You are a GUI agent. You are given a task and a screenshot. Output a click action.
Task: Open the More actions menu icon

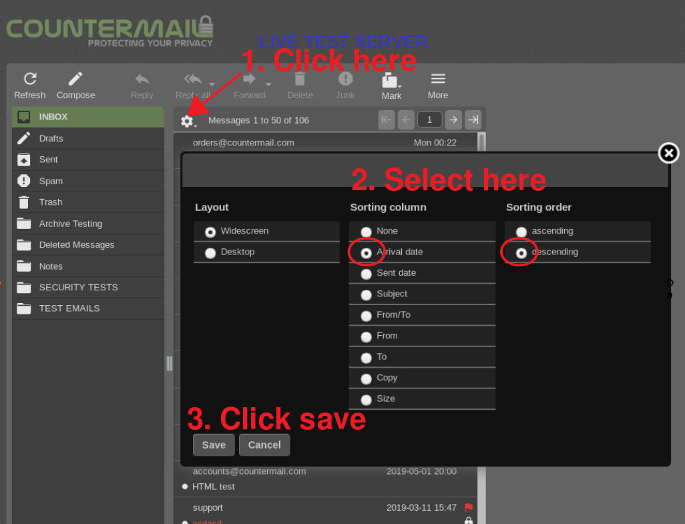[x=438, y=79]
